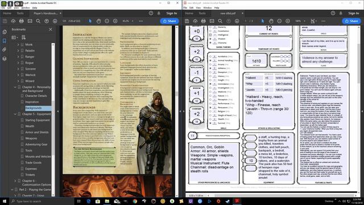Toggle the Bookmarks panel ribbon icon
This screenshot has width=364, height=205.
click(x=5, y=41)
